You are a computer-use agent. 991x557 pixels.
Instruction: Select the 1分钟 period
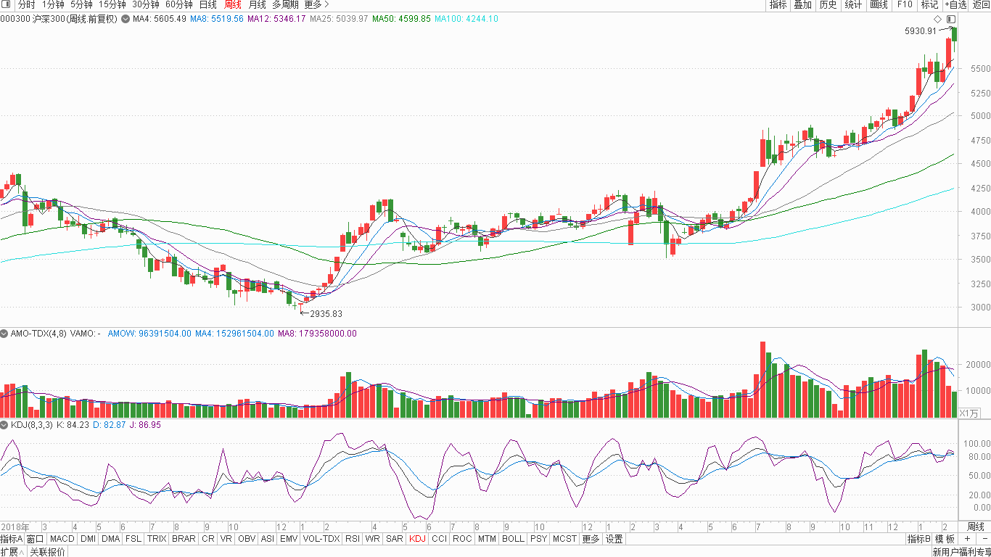coord(53,4)
